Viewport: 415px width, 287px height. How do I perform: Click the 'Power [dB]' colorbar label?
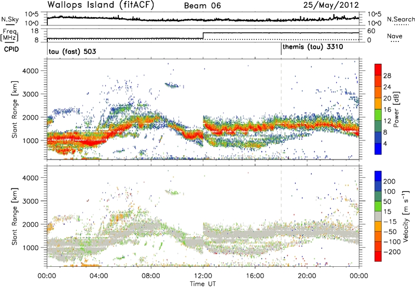(x=396, y=109)
